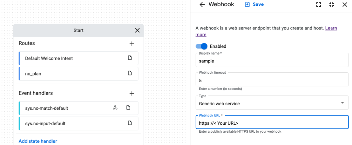Click page icon on sys.no-input-default handler

130,123
